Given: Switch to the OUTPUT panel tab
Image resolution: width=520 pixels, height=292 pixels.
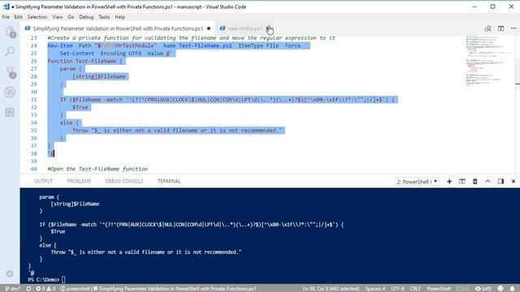Looking at the screenshot, I should point(43,181).
